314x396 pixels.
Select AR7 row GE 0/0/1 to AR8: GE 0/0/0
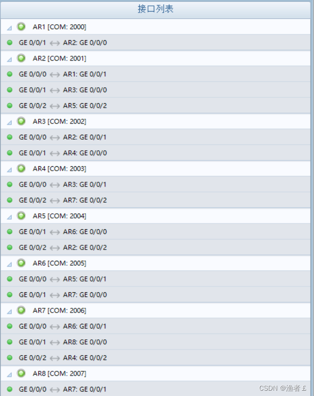(x=155, y=342)
